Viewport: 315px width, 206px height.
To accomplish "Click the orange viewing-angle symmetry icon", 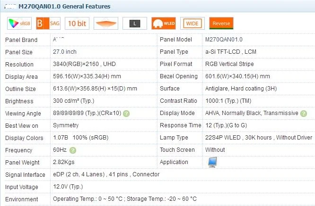I will coord(105,23).
